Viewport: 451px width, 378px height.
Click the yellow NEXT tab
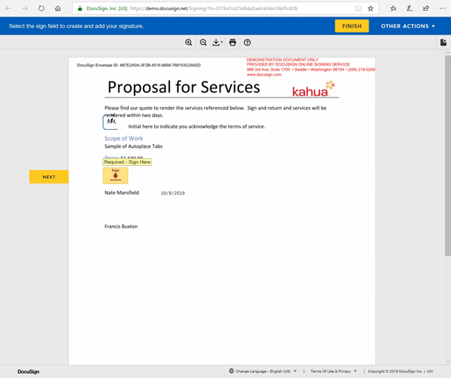point(48,177)
